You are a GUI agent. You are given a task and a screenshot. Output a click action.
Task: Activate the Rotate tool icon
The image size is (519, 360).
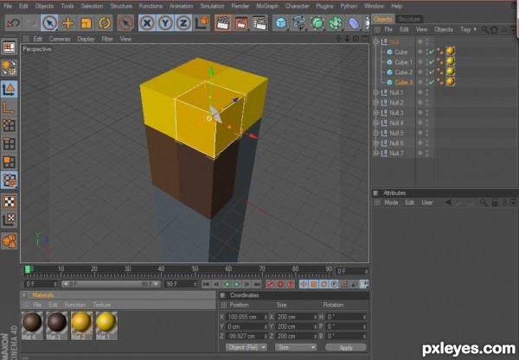point(105,23)
